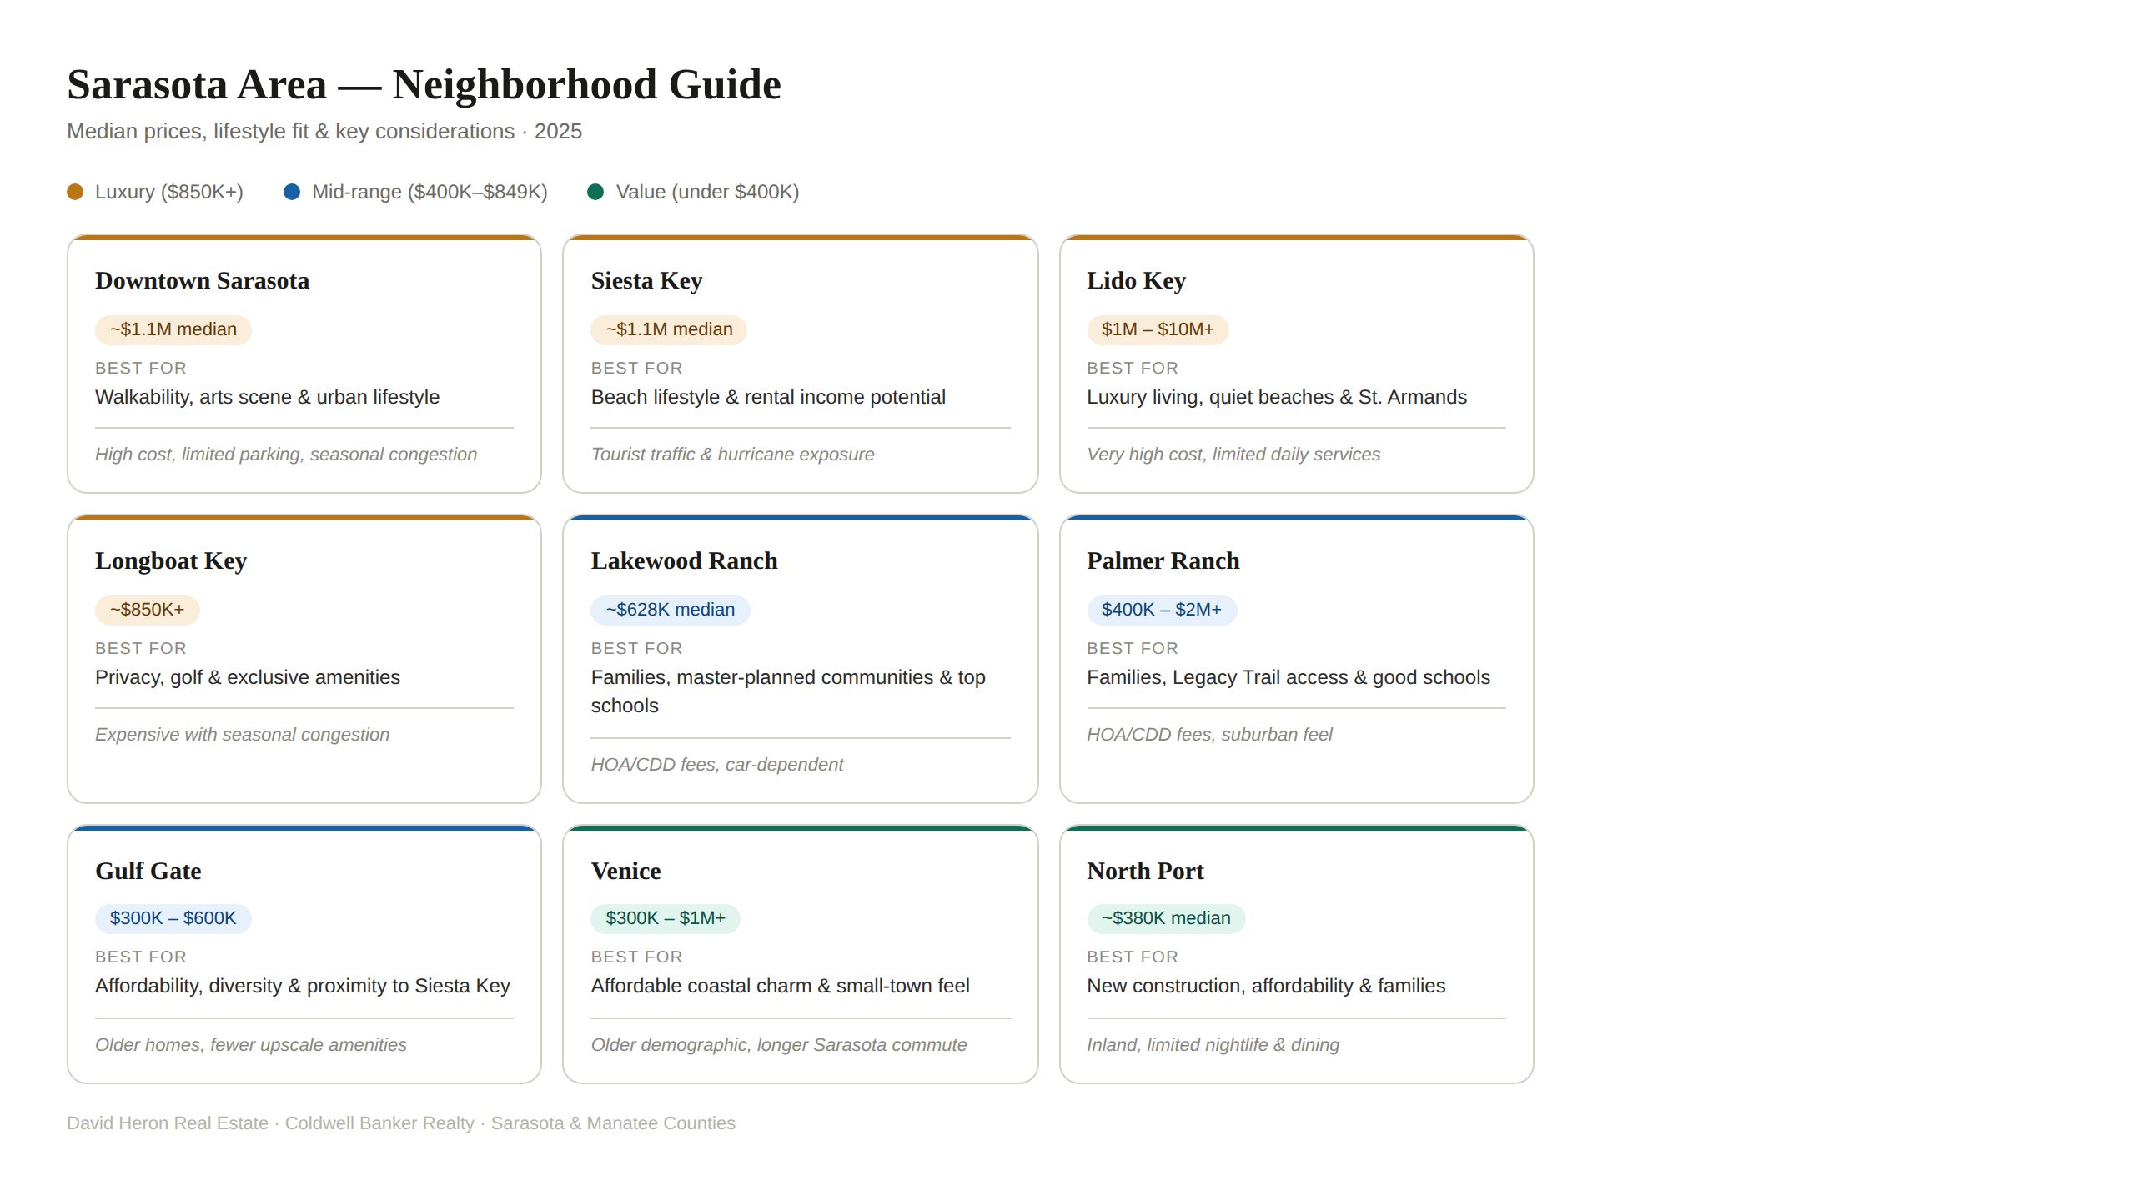Click the Lido Key $1M – $10M+ price badge
This screenshot has height=1201, width=2135.
point(1157,329)
